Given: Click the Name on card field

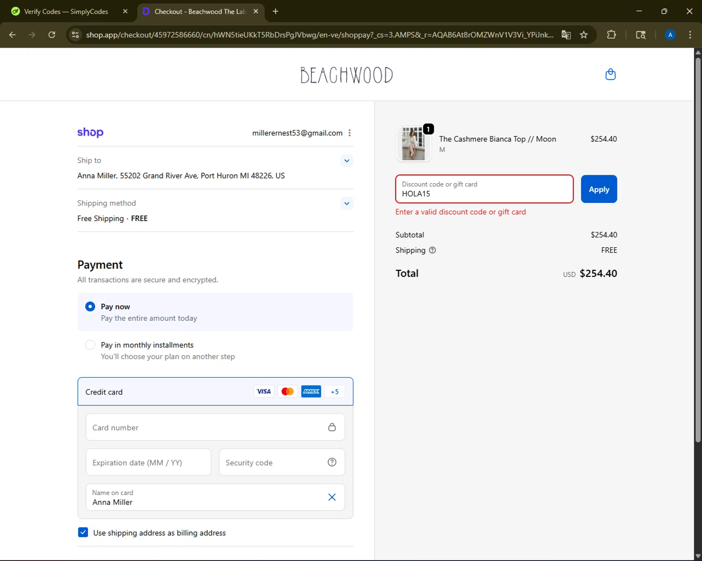Looking at the screenshot, I should pyautogui.click(x=215, y=497).
